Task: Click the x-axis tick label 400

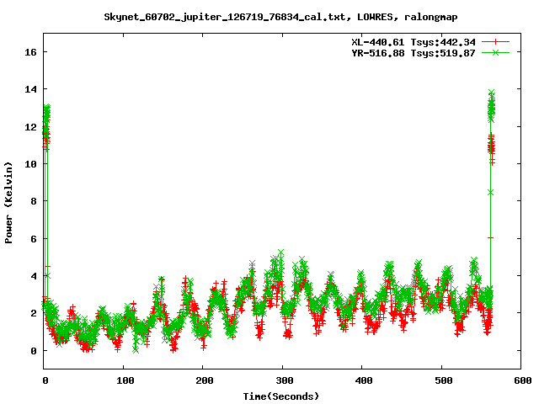Action: point(363,380)
